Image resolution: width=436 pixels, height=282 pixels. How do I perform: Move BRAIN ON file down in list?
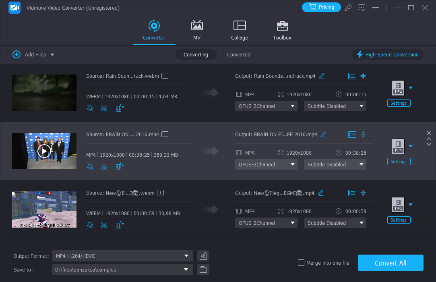click(x=429, y=144)
